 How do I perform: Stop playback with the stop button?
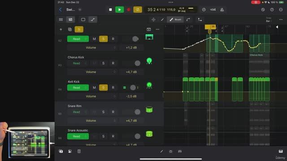click(x=110, y=10)
